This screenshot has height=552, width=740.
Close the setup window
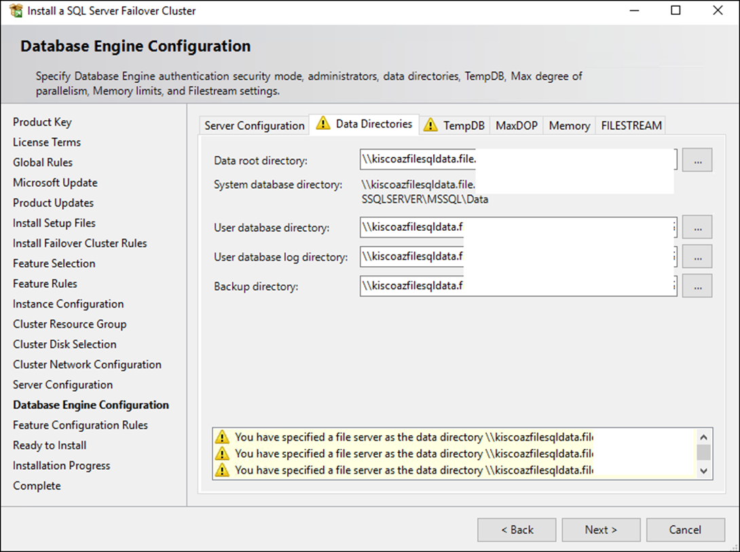click(718, 10)
